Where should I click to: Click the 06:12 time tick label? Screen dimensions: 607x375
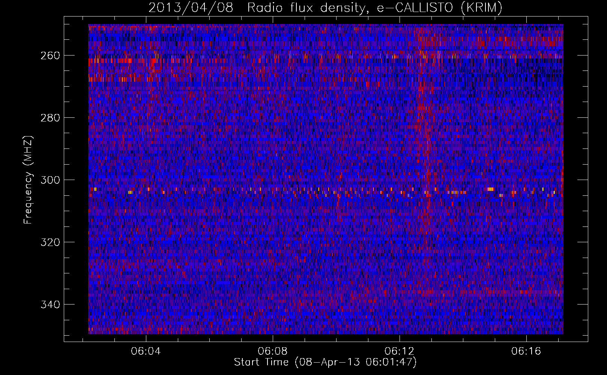[400, 351]
